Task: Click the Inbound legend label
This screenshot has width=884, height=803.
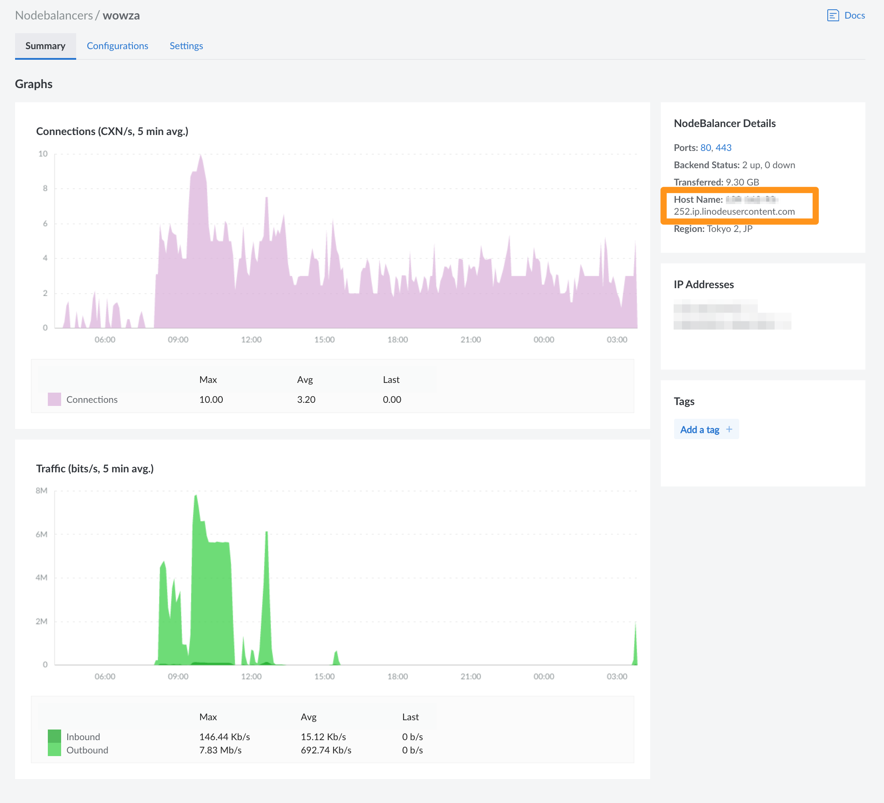Action: click(x=83, y=737)
